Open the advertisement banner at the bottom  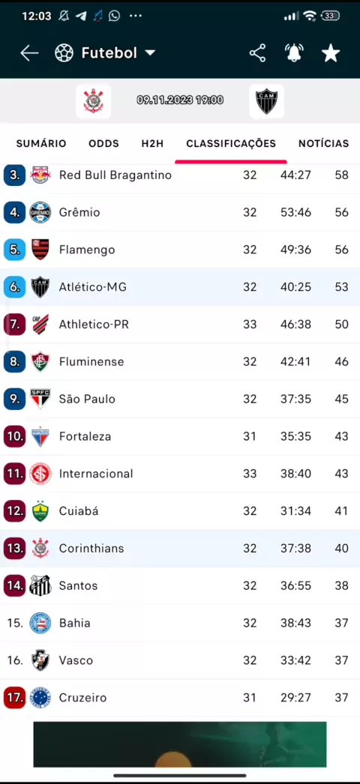pos(180,744)
